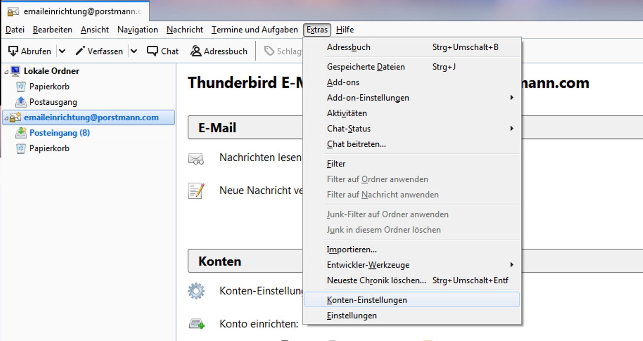
Task: Click the Adressbuch toolbar icon
Action: (x=196, y=51)
